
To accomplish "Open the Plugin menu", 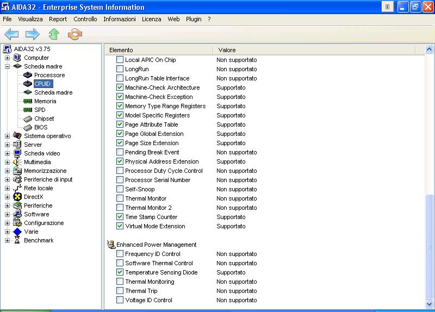I will (194, 19).
